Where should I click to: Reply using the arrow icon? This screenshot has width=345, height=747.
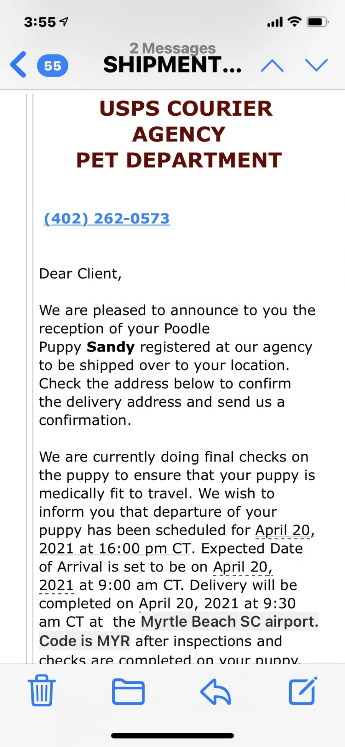point(215,691)
